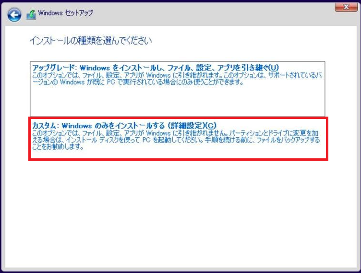Click the "Windows セットアップ" title text
The image size is (361, 273).
66,13
